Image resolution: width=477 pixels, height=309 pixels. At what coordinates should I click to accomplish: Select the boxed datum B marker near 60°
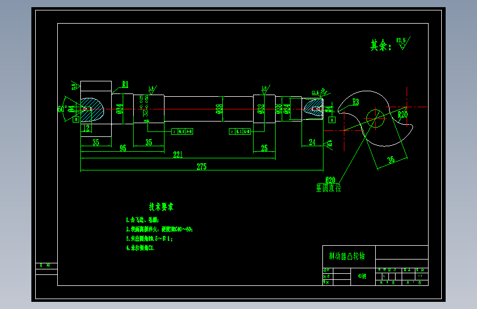coord(76,119)
